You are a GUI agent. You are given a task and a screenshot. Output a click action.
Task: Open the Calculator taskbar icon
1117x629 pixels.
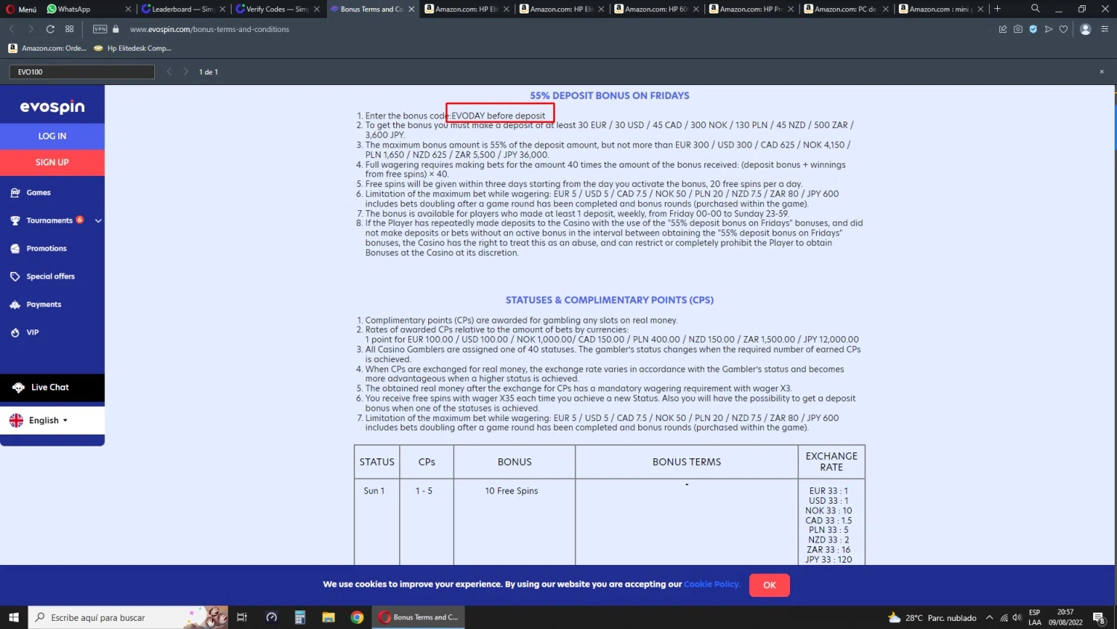300,617
